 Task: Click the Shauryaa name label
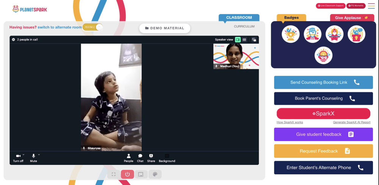pyautogui.click(x=94, y=148)
